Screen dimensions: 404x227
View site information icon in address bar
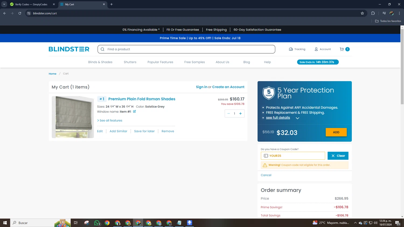point(29,13)
